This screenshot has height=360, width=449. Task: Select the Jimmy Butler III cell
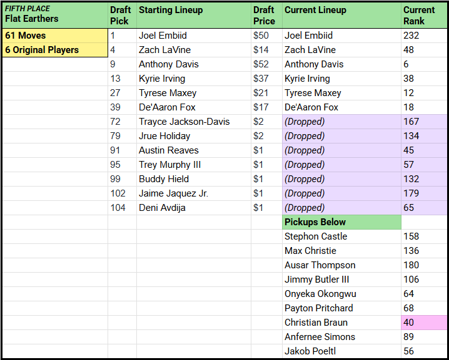(341, 280)
